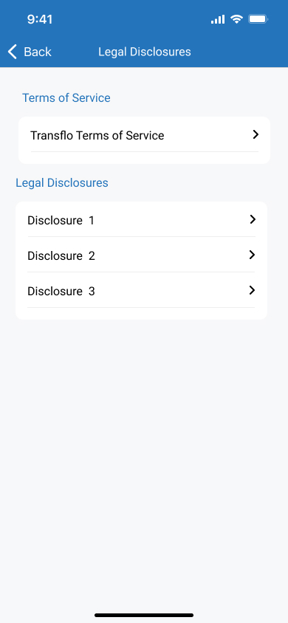Screen dimensions: 288x623
Task: Open the Disclosure 1 entry
Action: [x=141, y=220]
